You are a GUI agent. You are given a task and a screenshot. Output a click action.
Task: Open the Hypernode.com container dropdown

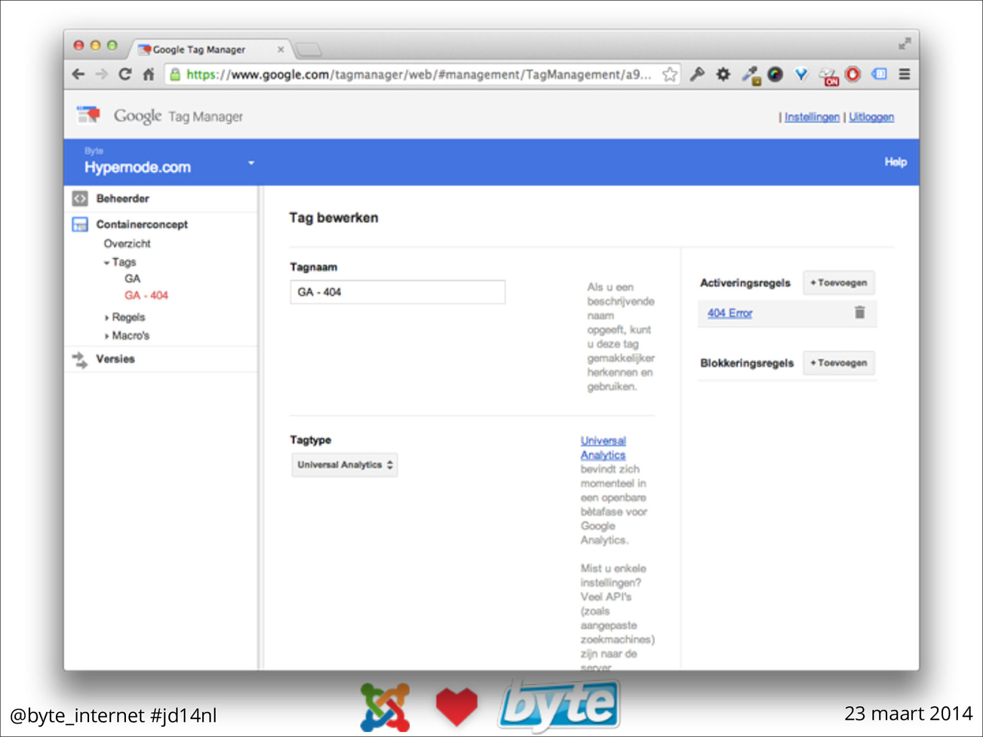(251, 163)
